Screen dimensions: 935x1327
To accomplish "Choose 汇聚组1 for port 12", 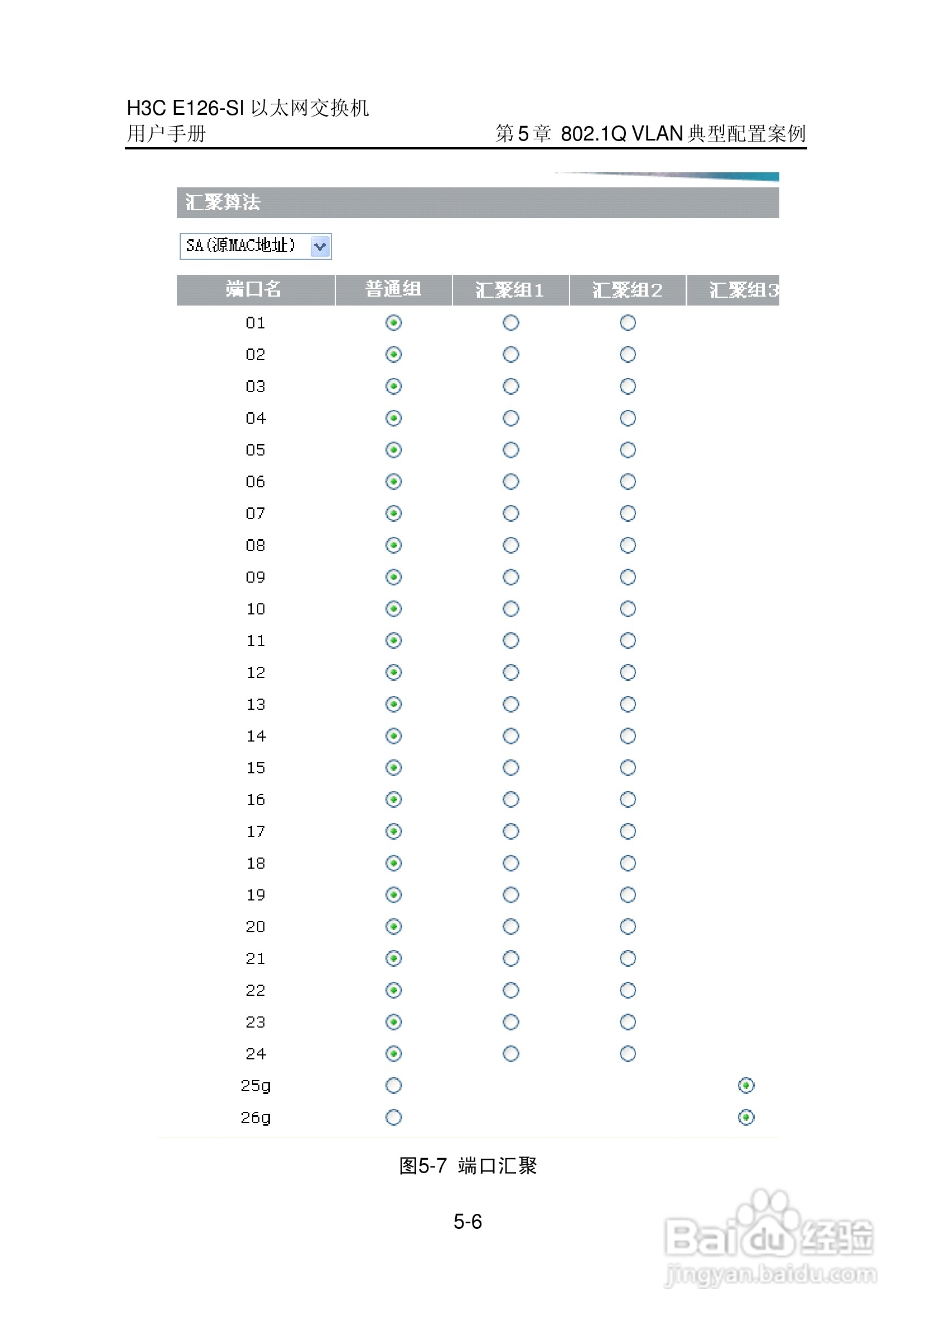I will point(510,672).
